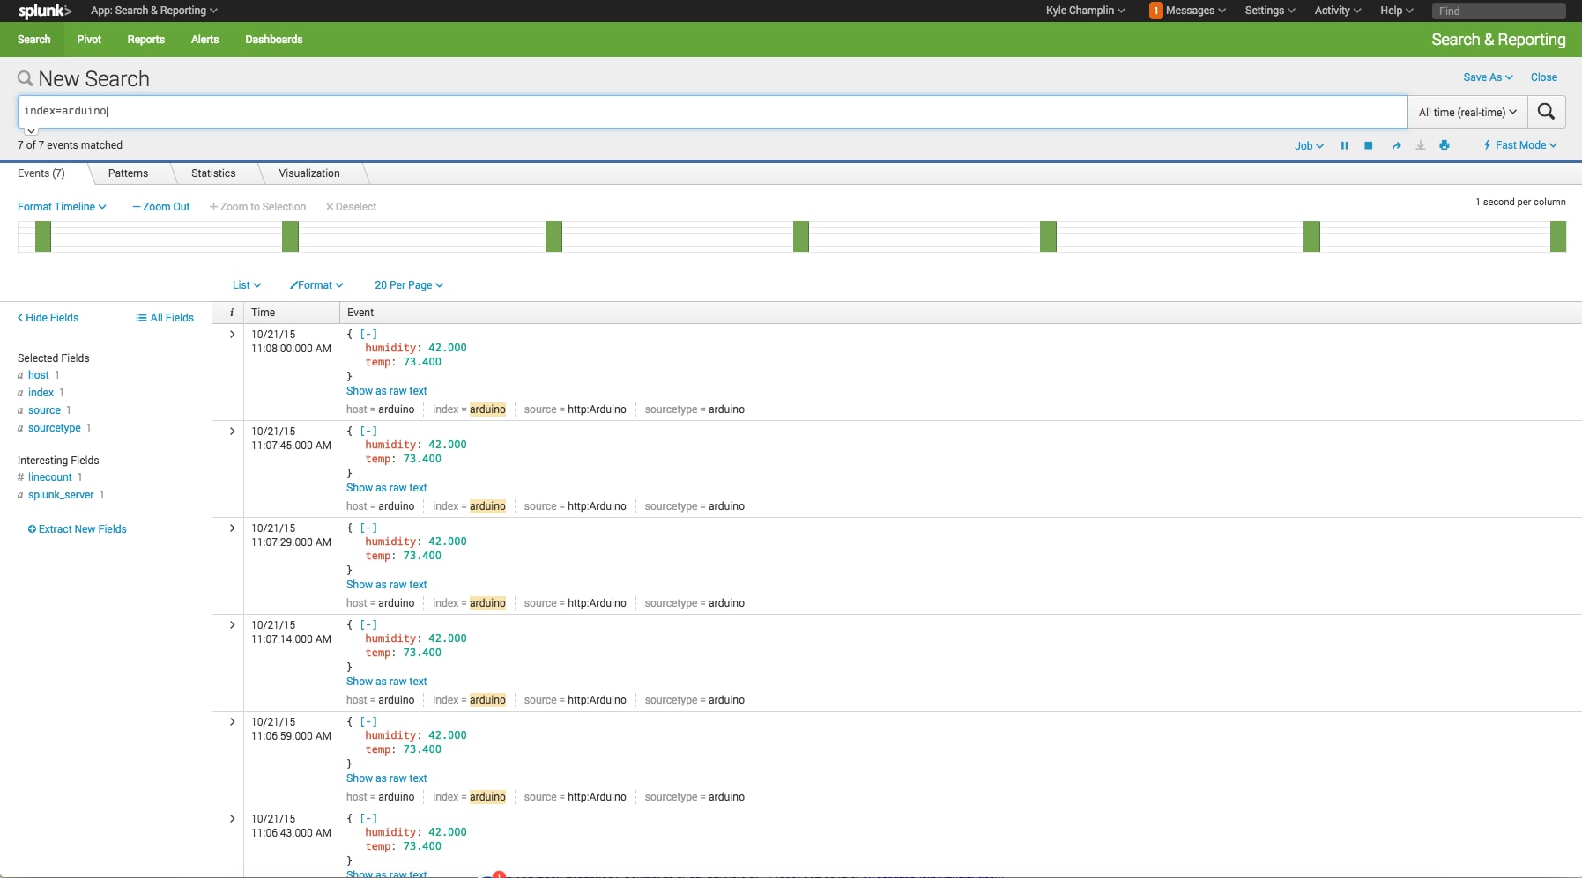Screen dimensions: 1582x878
Task: Click the Find input box
Action: pyautogui.click(x=1498, y=11)
